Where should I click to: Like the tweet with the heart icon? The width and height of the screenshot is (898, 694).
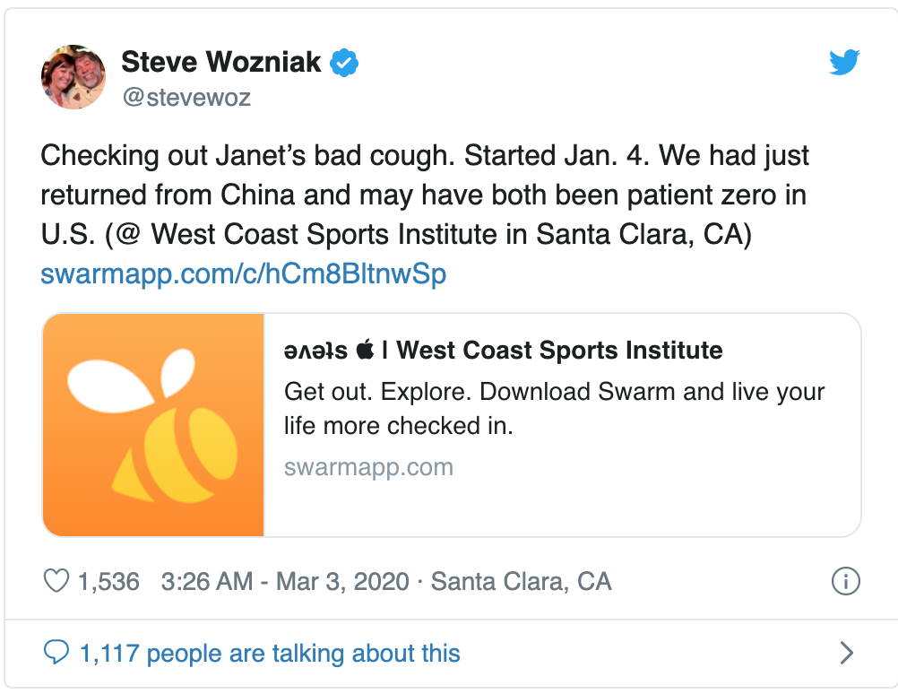tap(56, 582)
